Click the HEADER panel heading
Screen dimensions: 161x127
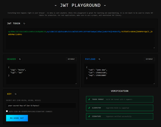coord(11,59)
